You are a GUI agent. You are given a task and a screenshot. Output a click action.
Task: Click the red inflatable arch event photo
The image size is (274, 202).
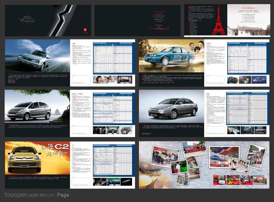coord(260,180)
